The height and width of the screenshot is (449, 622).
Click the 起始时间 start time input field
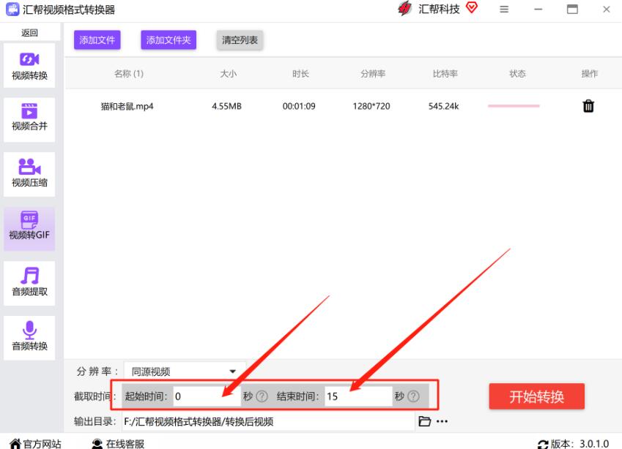point(205,396)
